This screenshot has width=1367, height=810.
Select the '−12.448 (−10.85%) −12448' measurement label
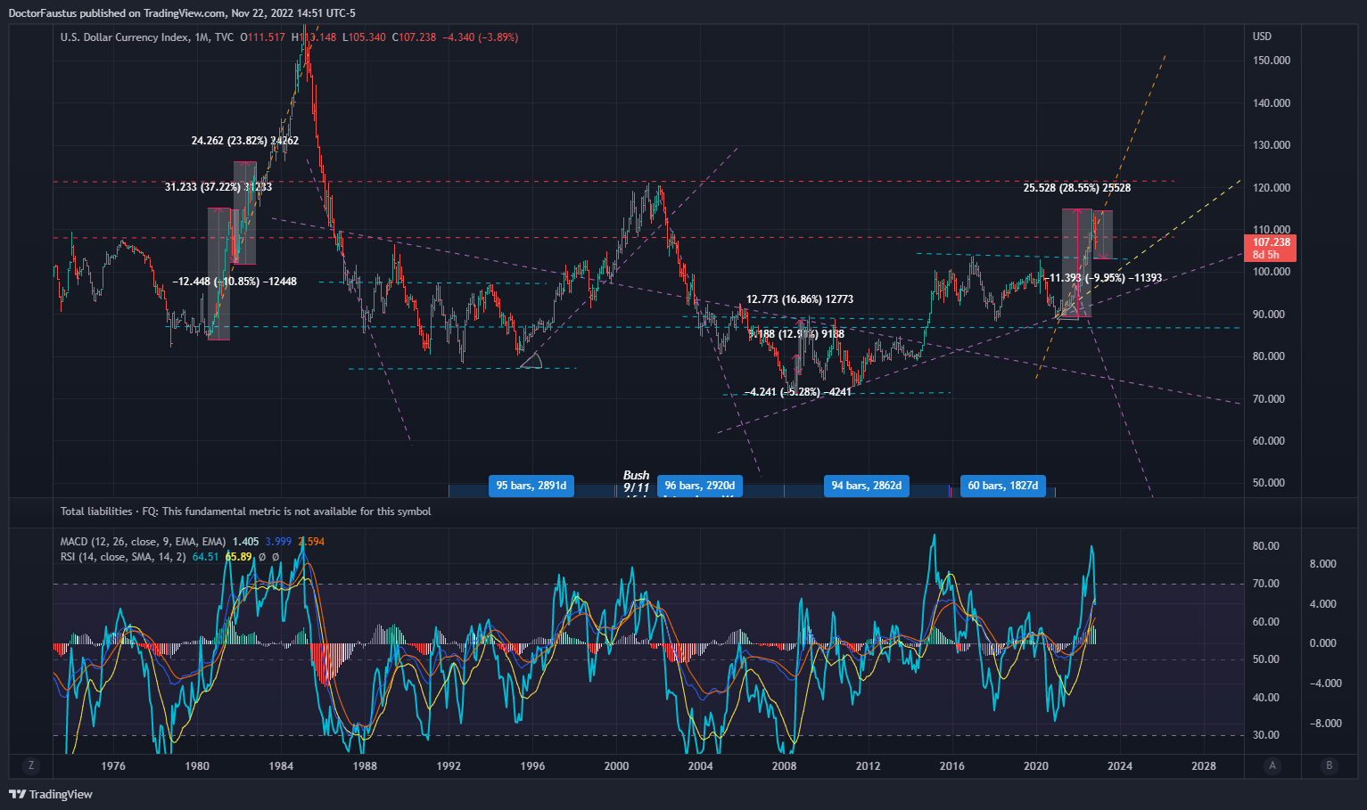[x=235, y=282]
